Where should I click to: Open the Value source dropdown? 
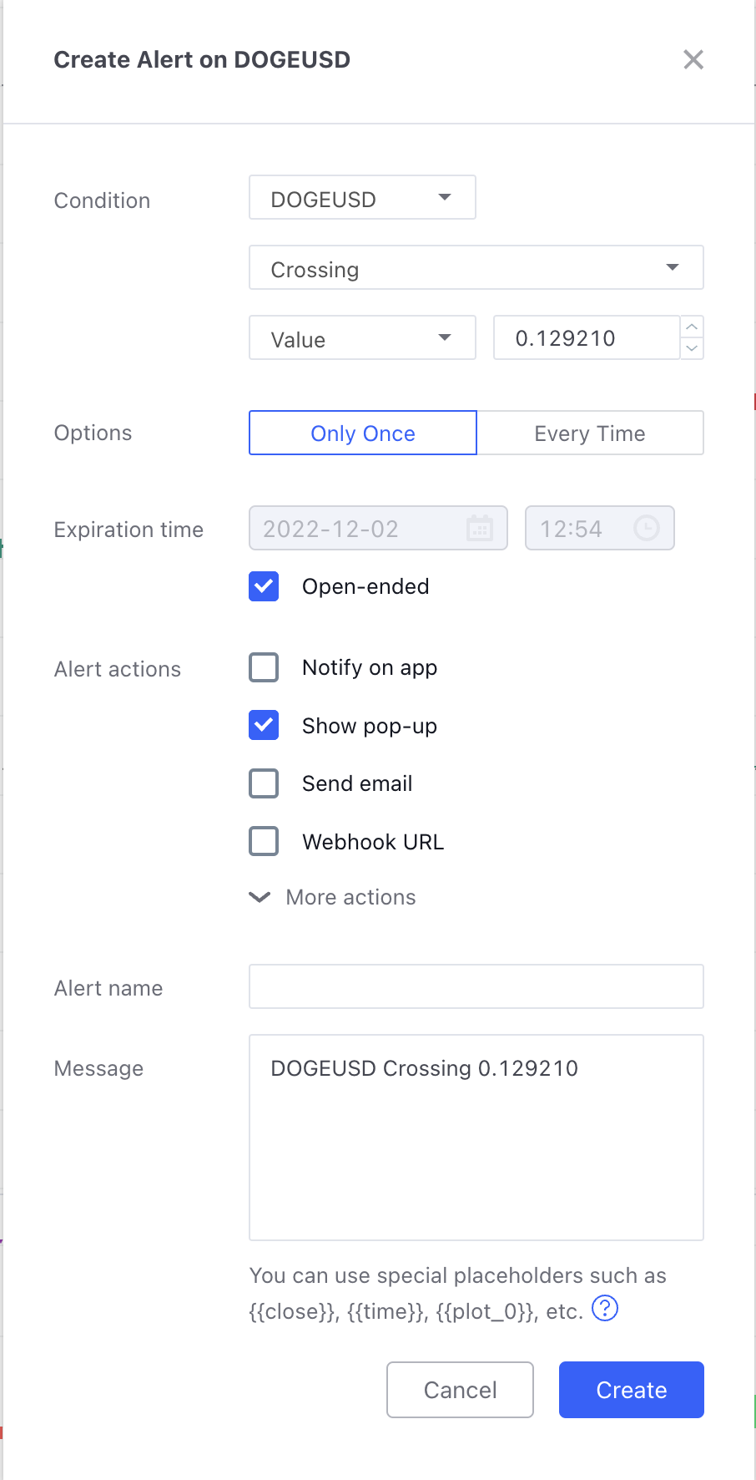tap(362, 337)
